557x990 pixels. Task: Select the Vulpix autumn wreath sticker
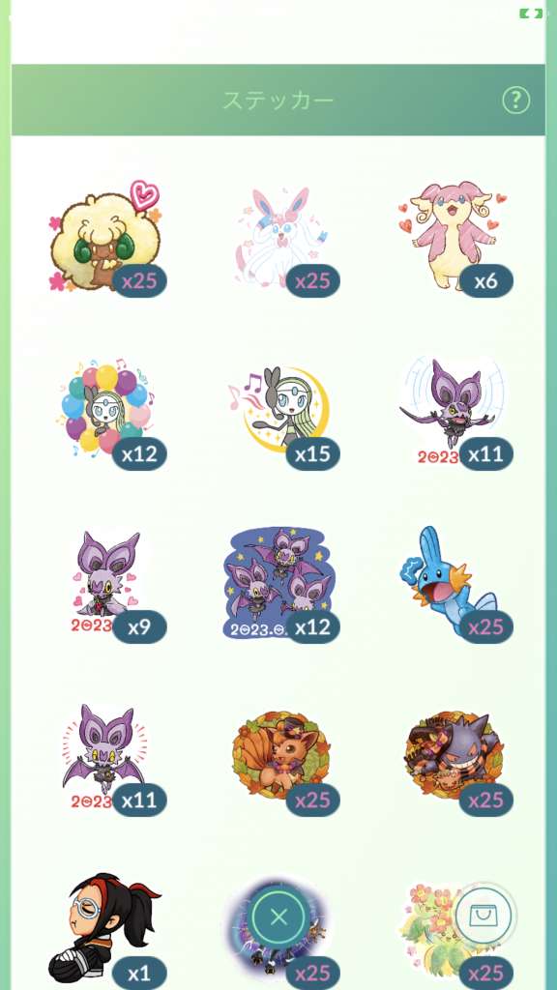pos(280,754)
